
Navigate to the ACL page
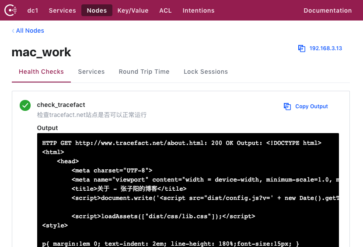165,10
